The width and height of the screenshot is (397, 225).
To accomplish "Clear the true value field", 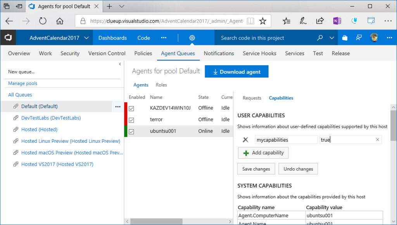I will click(377, 140).
